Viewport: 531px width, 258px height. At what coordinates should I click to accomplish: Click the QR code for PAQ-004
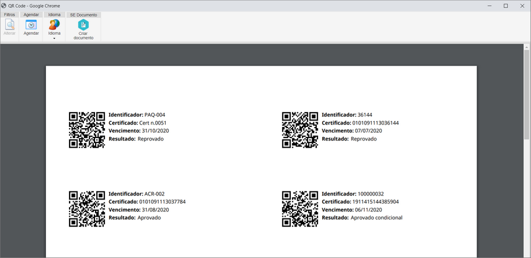pos(87,130)
